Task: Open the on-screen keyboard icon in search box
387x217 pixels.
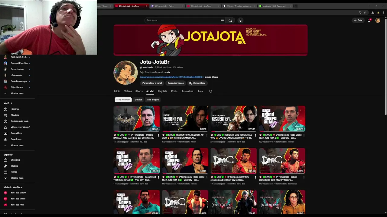Action: pos(222,20)
